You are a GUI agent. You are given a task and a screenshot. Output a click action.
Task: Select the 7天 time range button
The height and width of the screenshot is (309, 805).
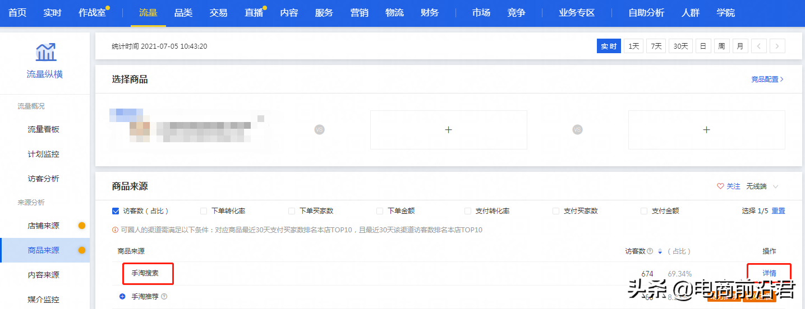[x=656, y=46]
